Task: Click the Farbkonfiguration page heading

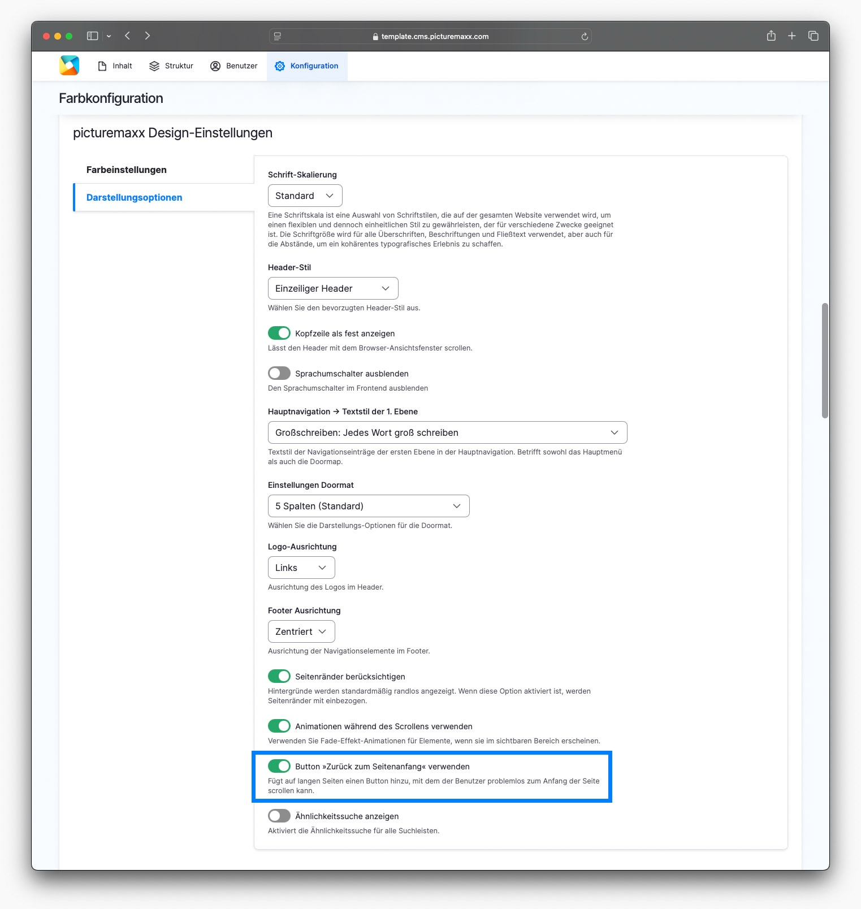Action: (x=111, y=98)
